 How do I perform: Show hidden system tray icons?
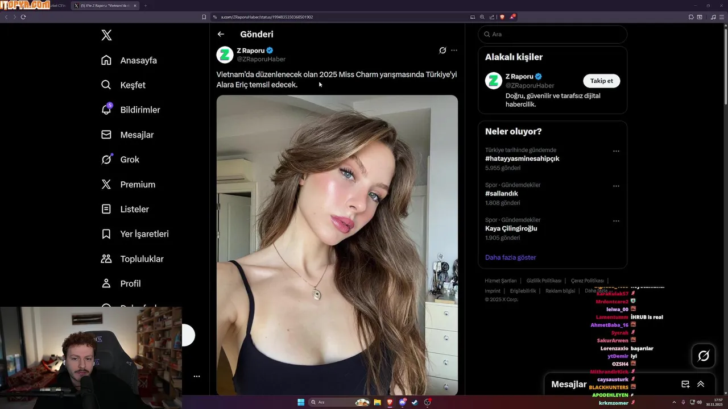pos(675,402)
